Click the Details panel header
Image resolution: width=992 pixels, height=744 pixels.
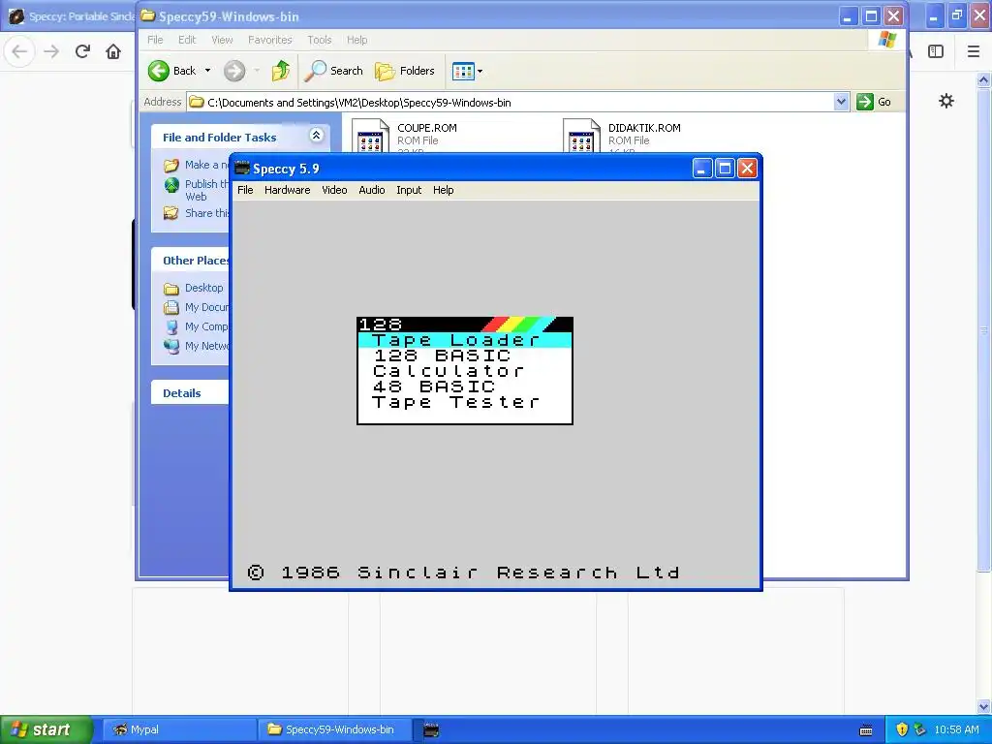(191, 393)
